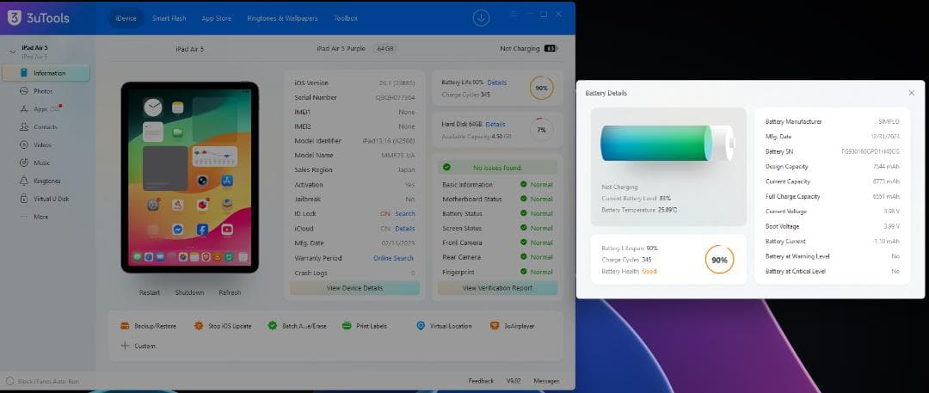Open Messages in the status bar
Screen dimensions: 929x393
pos(546,381)
